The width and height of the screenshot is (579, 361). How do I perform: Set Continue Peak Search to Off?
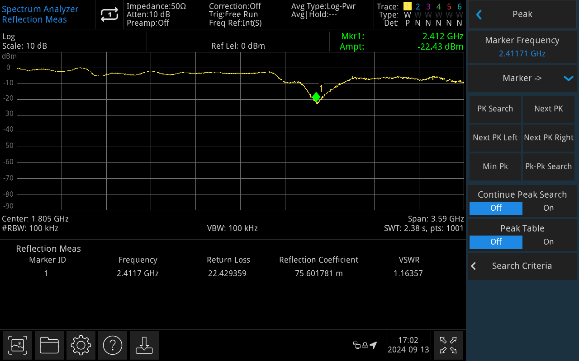point(496,208)
